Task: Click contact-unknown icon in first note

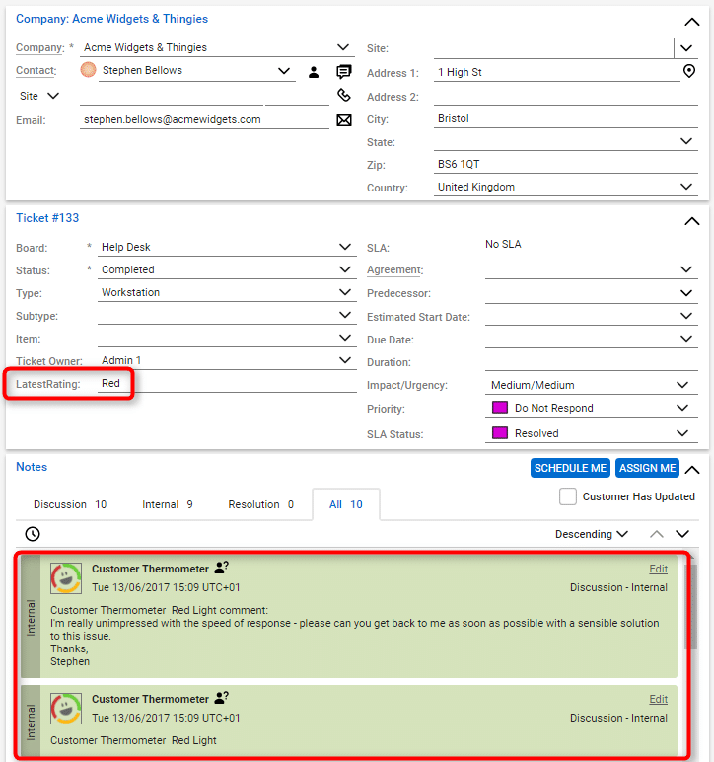Action: pos(221,568)
